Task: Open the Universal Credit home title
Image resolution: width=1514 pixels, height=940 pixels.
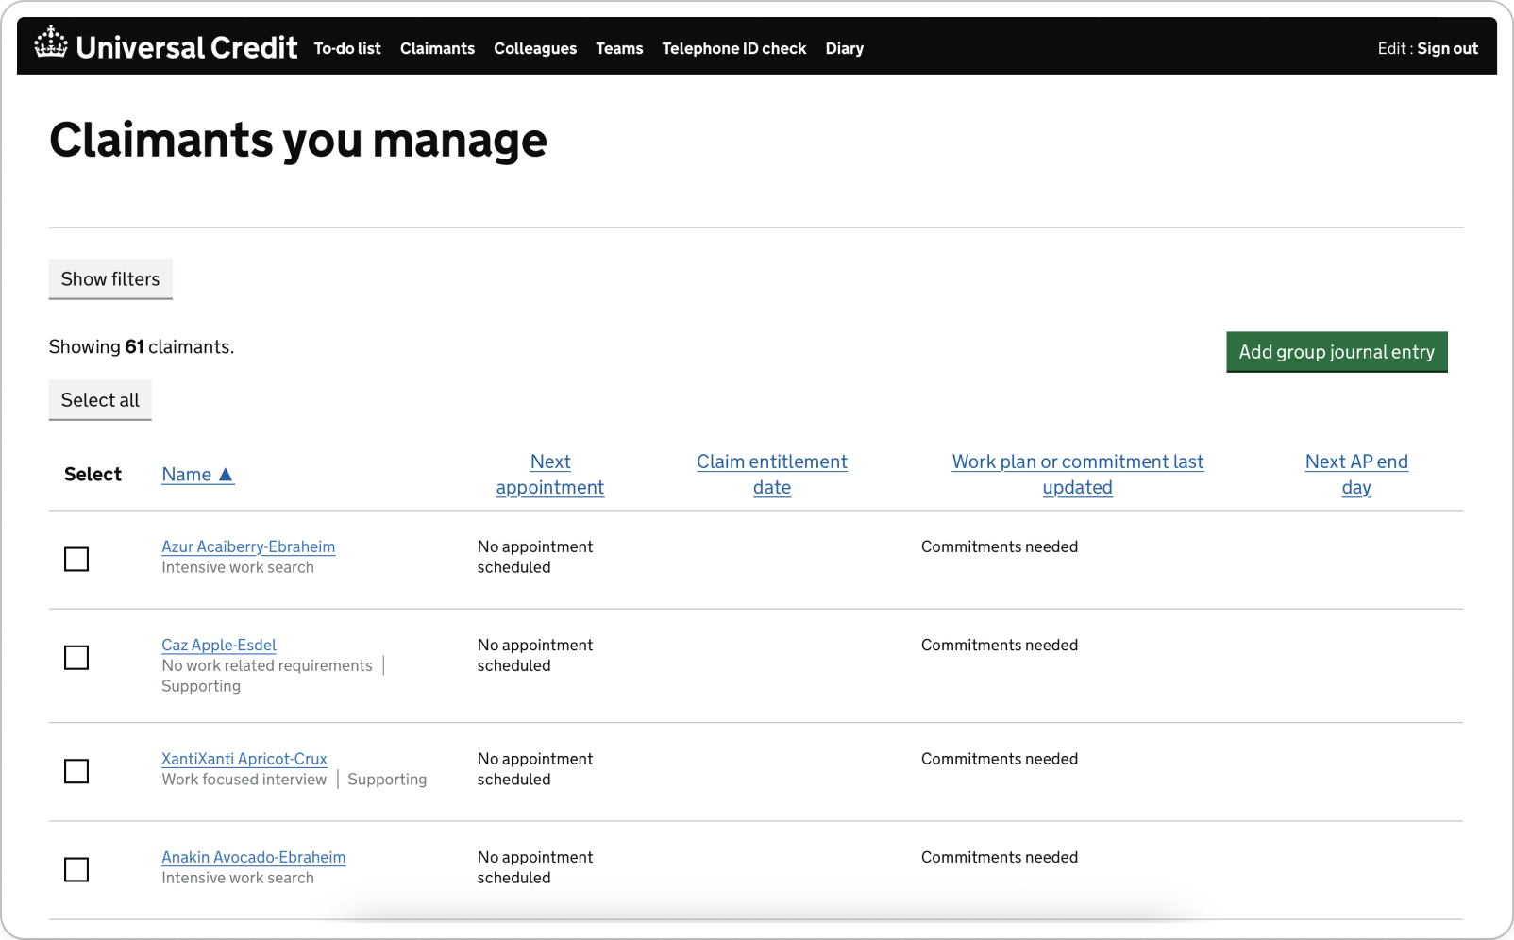Action: (x=186, y=47)
